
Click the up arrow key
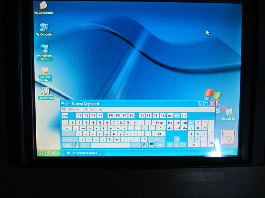pos(177,139)
